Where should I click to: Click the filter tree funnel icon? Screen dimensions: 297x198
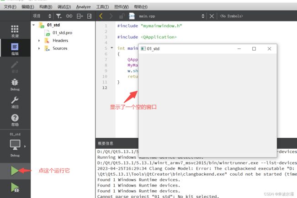pos(59,16)
